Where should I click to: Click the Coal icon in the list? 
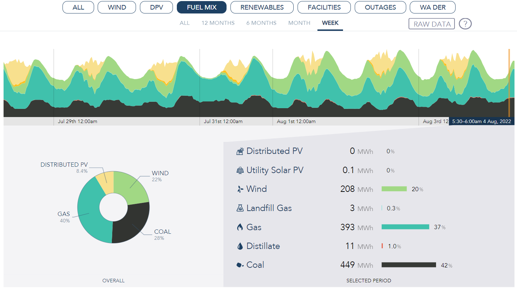click(x=240, y=265)
